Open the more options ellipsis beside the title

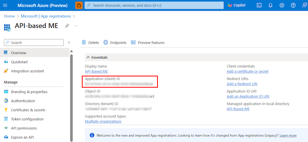(x=76, y=26)
